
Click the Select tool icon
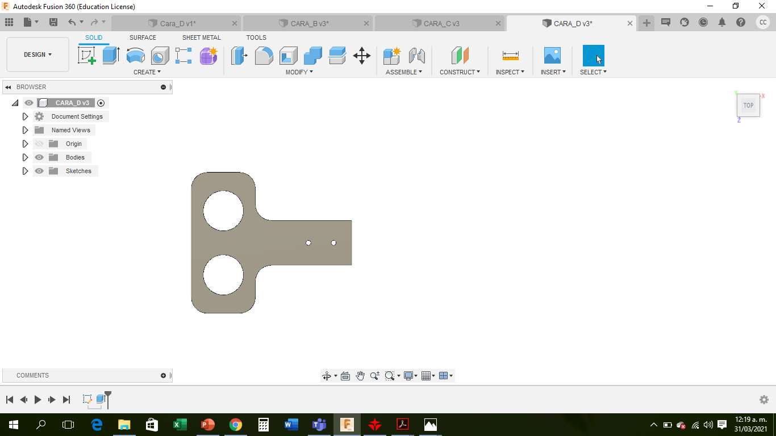coord(594,56)
